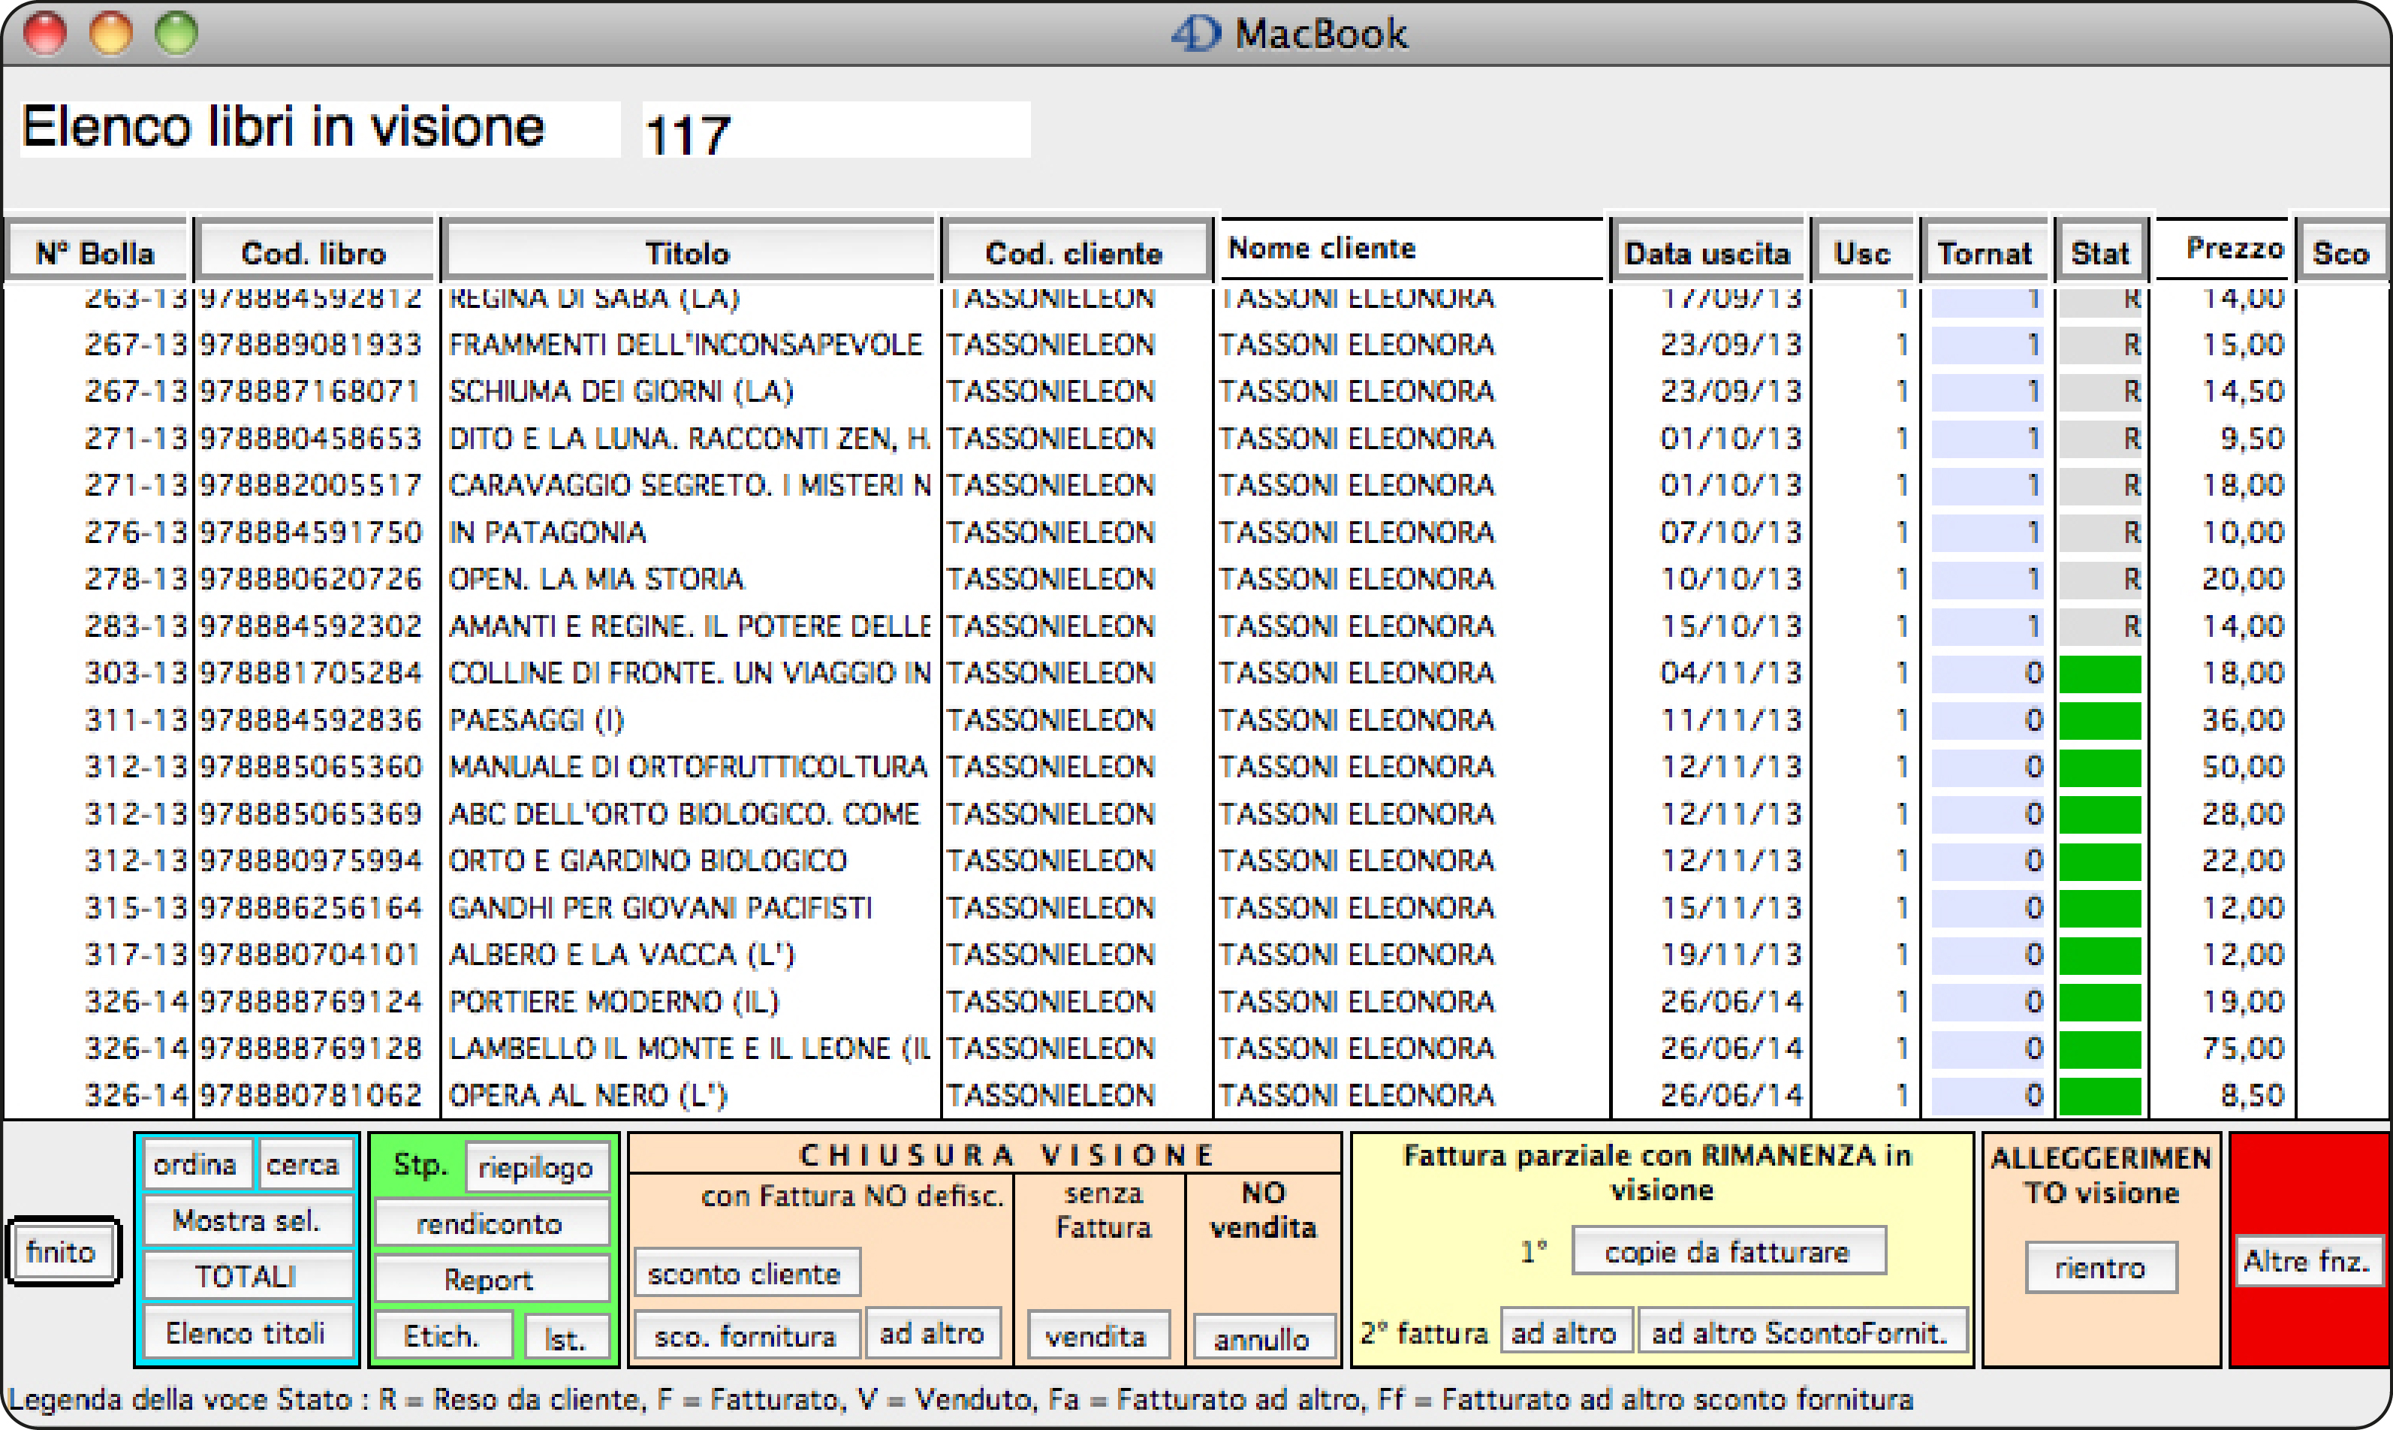Screen dimensions: 2393x1430
Task: Click the 'finito' button
Action: click(62, 1252)
